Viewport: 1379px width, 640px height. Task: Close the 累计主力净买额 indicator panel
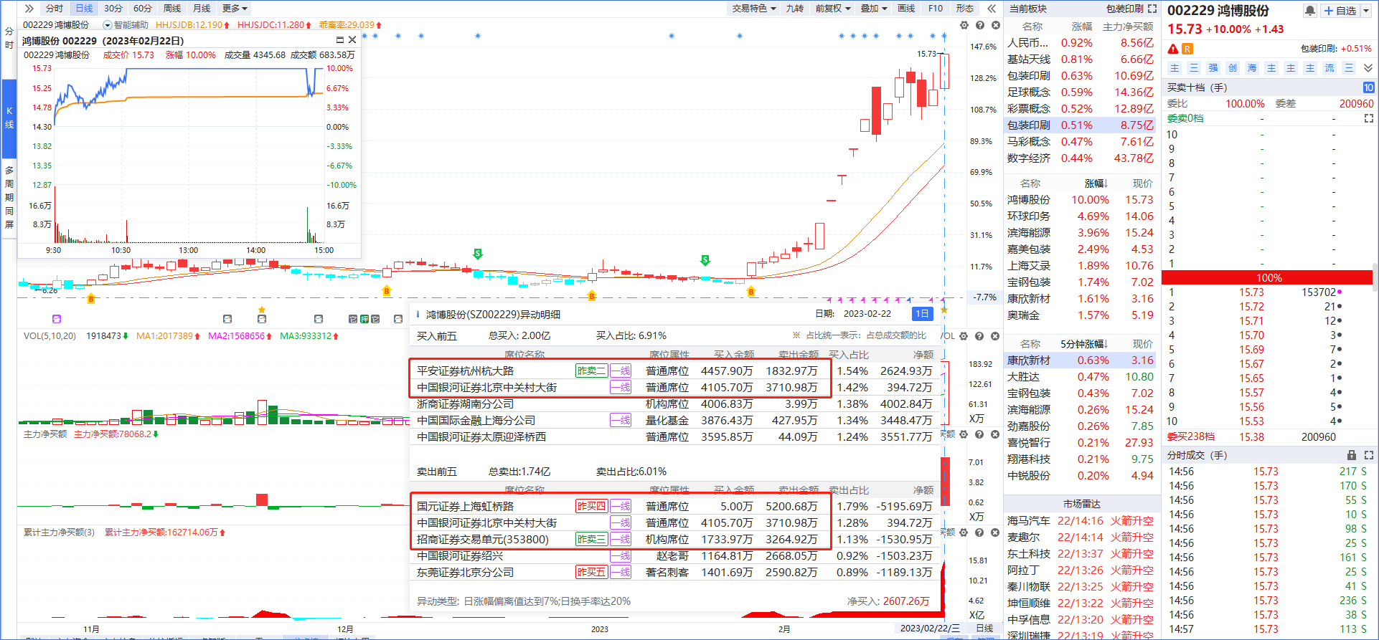click(995, 532)
